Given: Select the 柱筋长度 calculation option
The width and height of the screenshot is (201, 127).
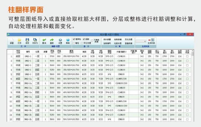Looking at the screenshot, I should [118, 43].
